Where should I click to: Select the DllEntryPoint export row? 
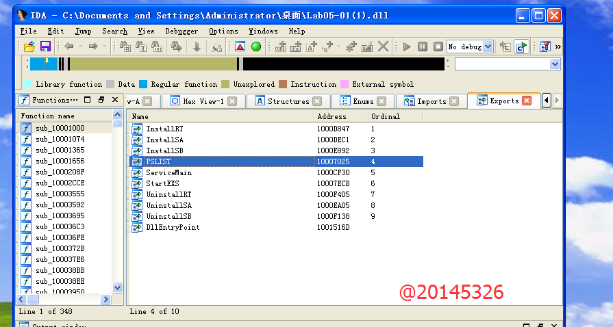tap(277, 227)
